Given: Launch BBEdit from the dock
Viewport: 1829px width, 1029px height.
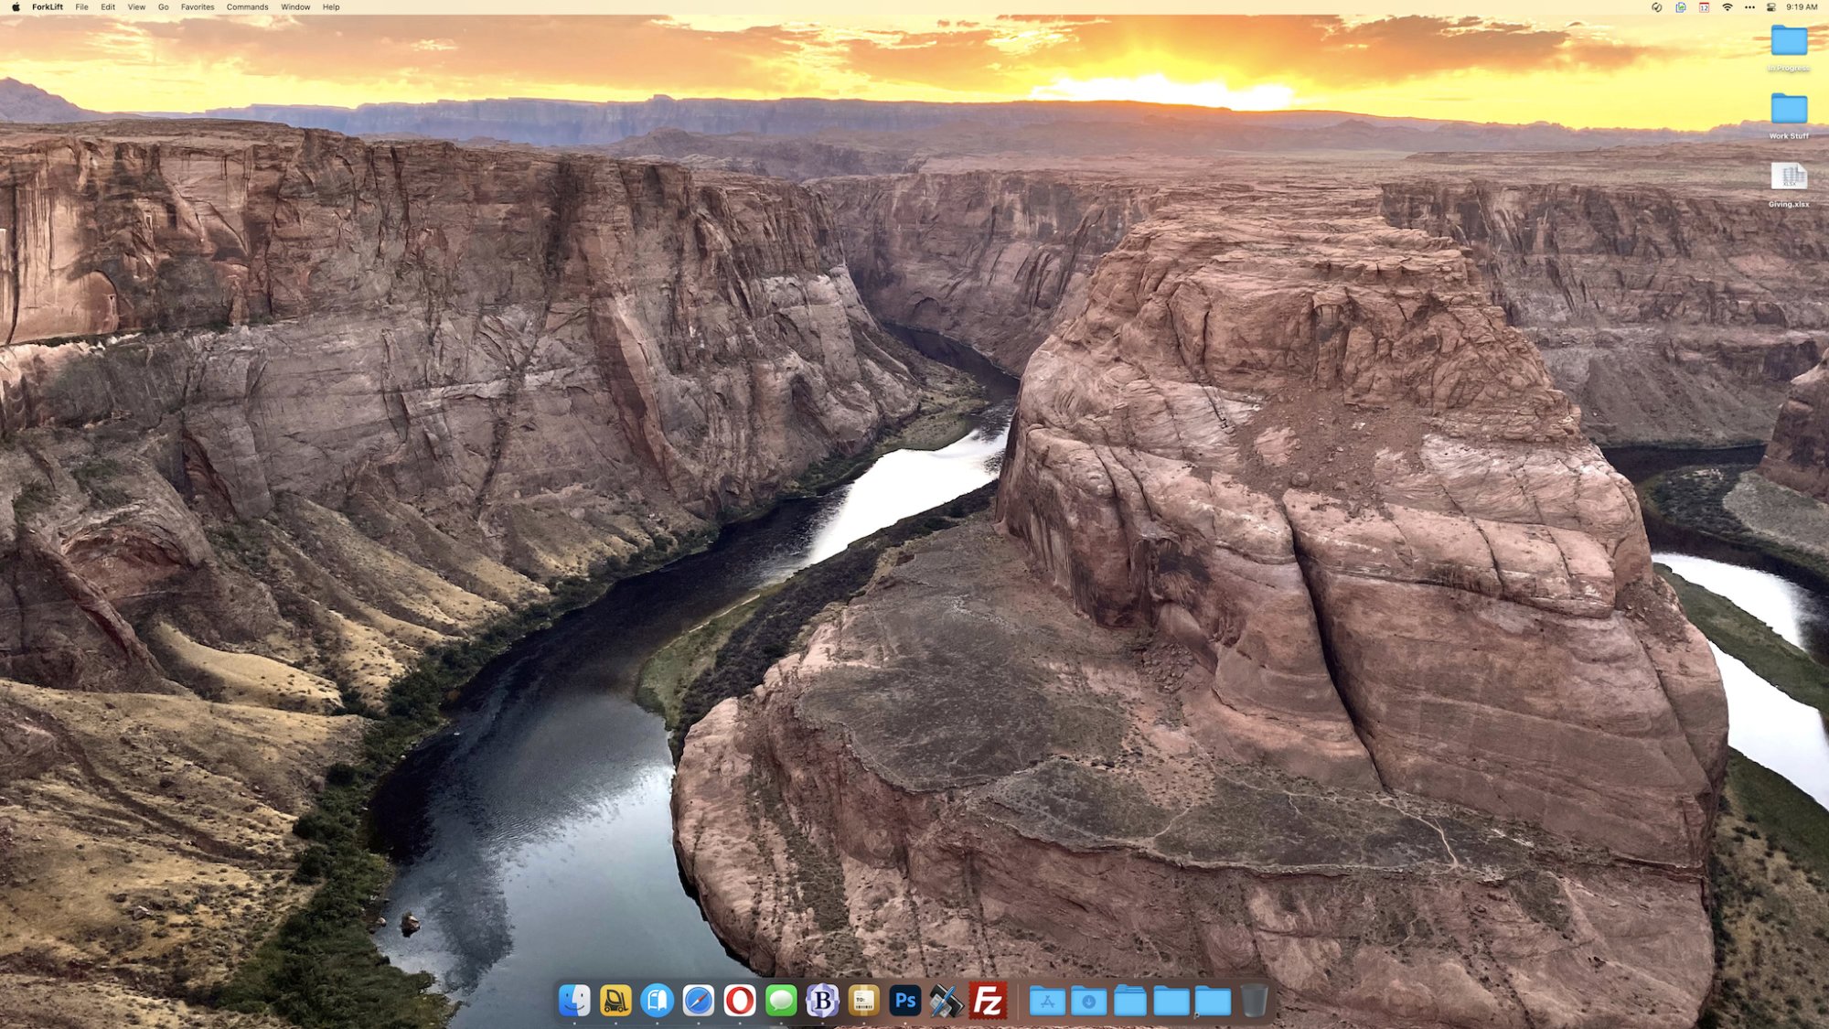Looking at the screenshot, I should coord(822,1001).
